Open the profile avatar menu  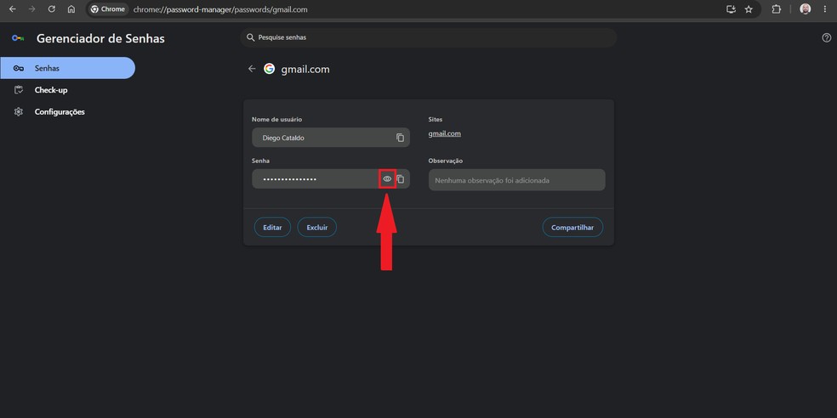pyautogui.click(x=805, y=9)
